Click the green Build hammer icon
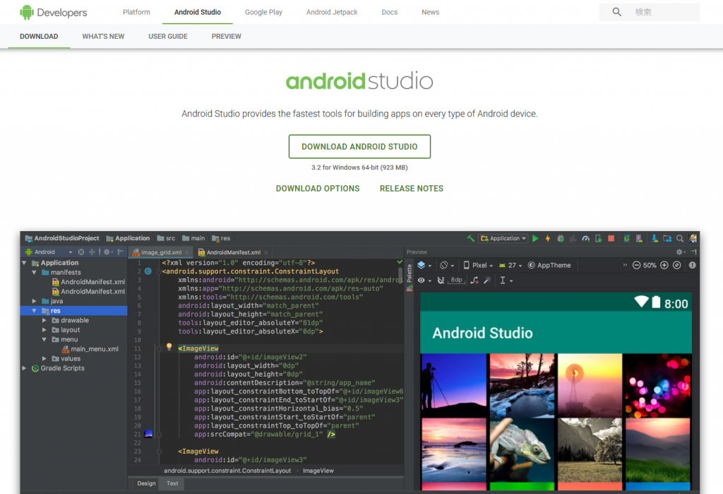 [470, 238]
